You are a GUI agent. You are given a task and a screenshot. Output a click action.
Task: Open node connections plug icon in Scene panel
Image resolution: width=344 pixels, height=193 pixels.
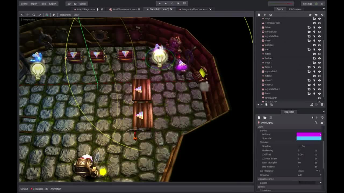pos(310,15)
